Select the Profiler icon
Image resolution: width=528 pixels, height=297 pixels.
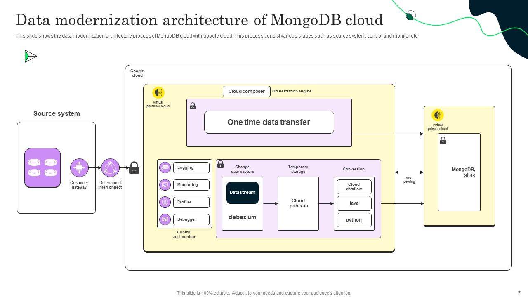click(165, 202)
